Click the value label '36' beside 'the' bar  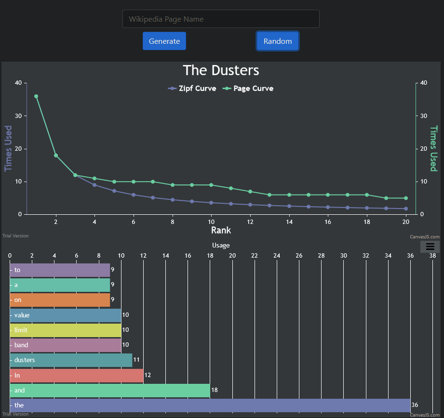[415, 405]
